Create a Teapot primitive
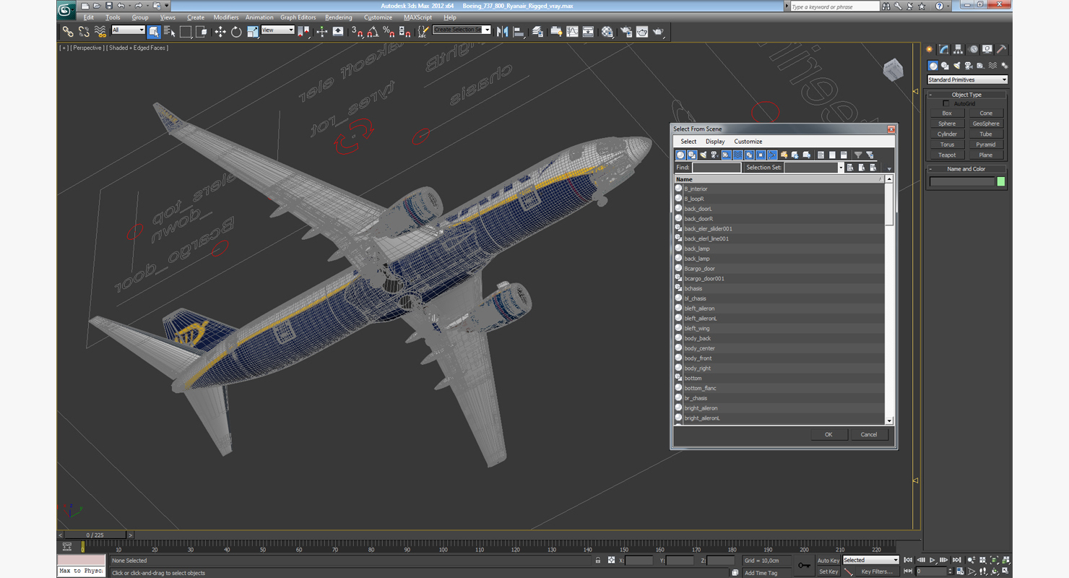Viewport: 1069px width, 578px height. click(947, 155)
